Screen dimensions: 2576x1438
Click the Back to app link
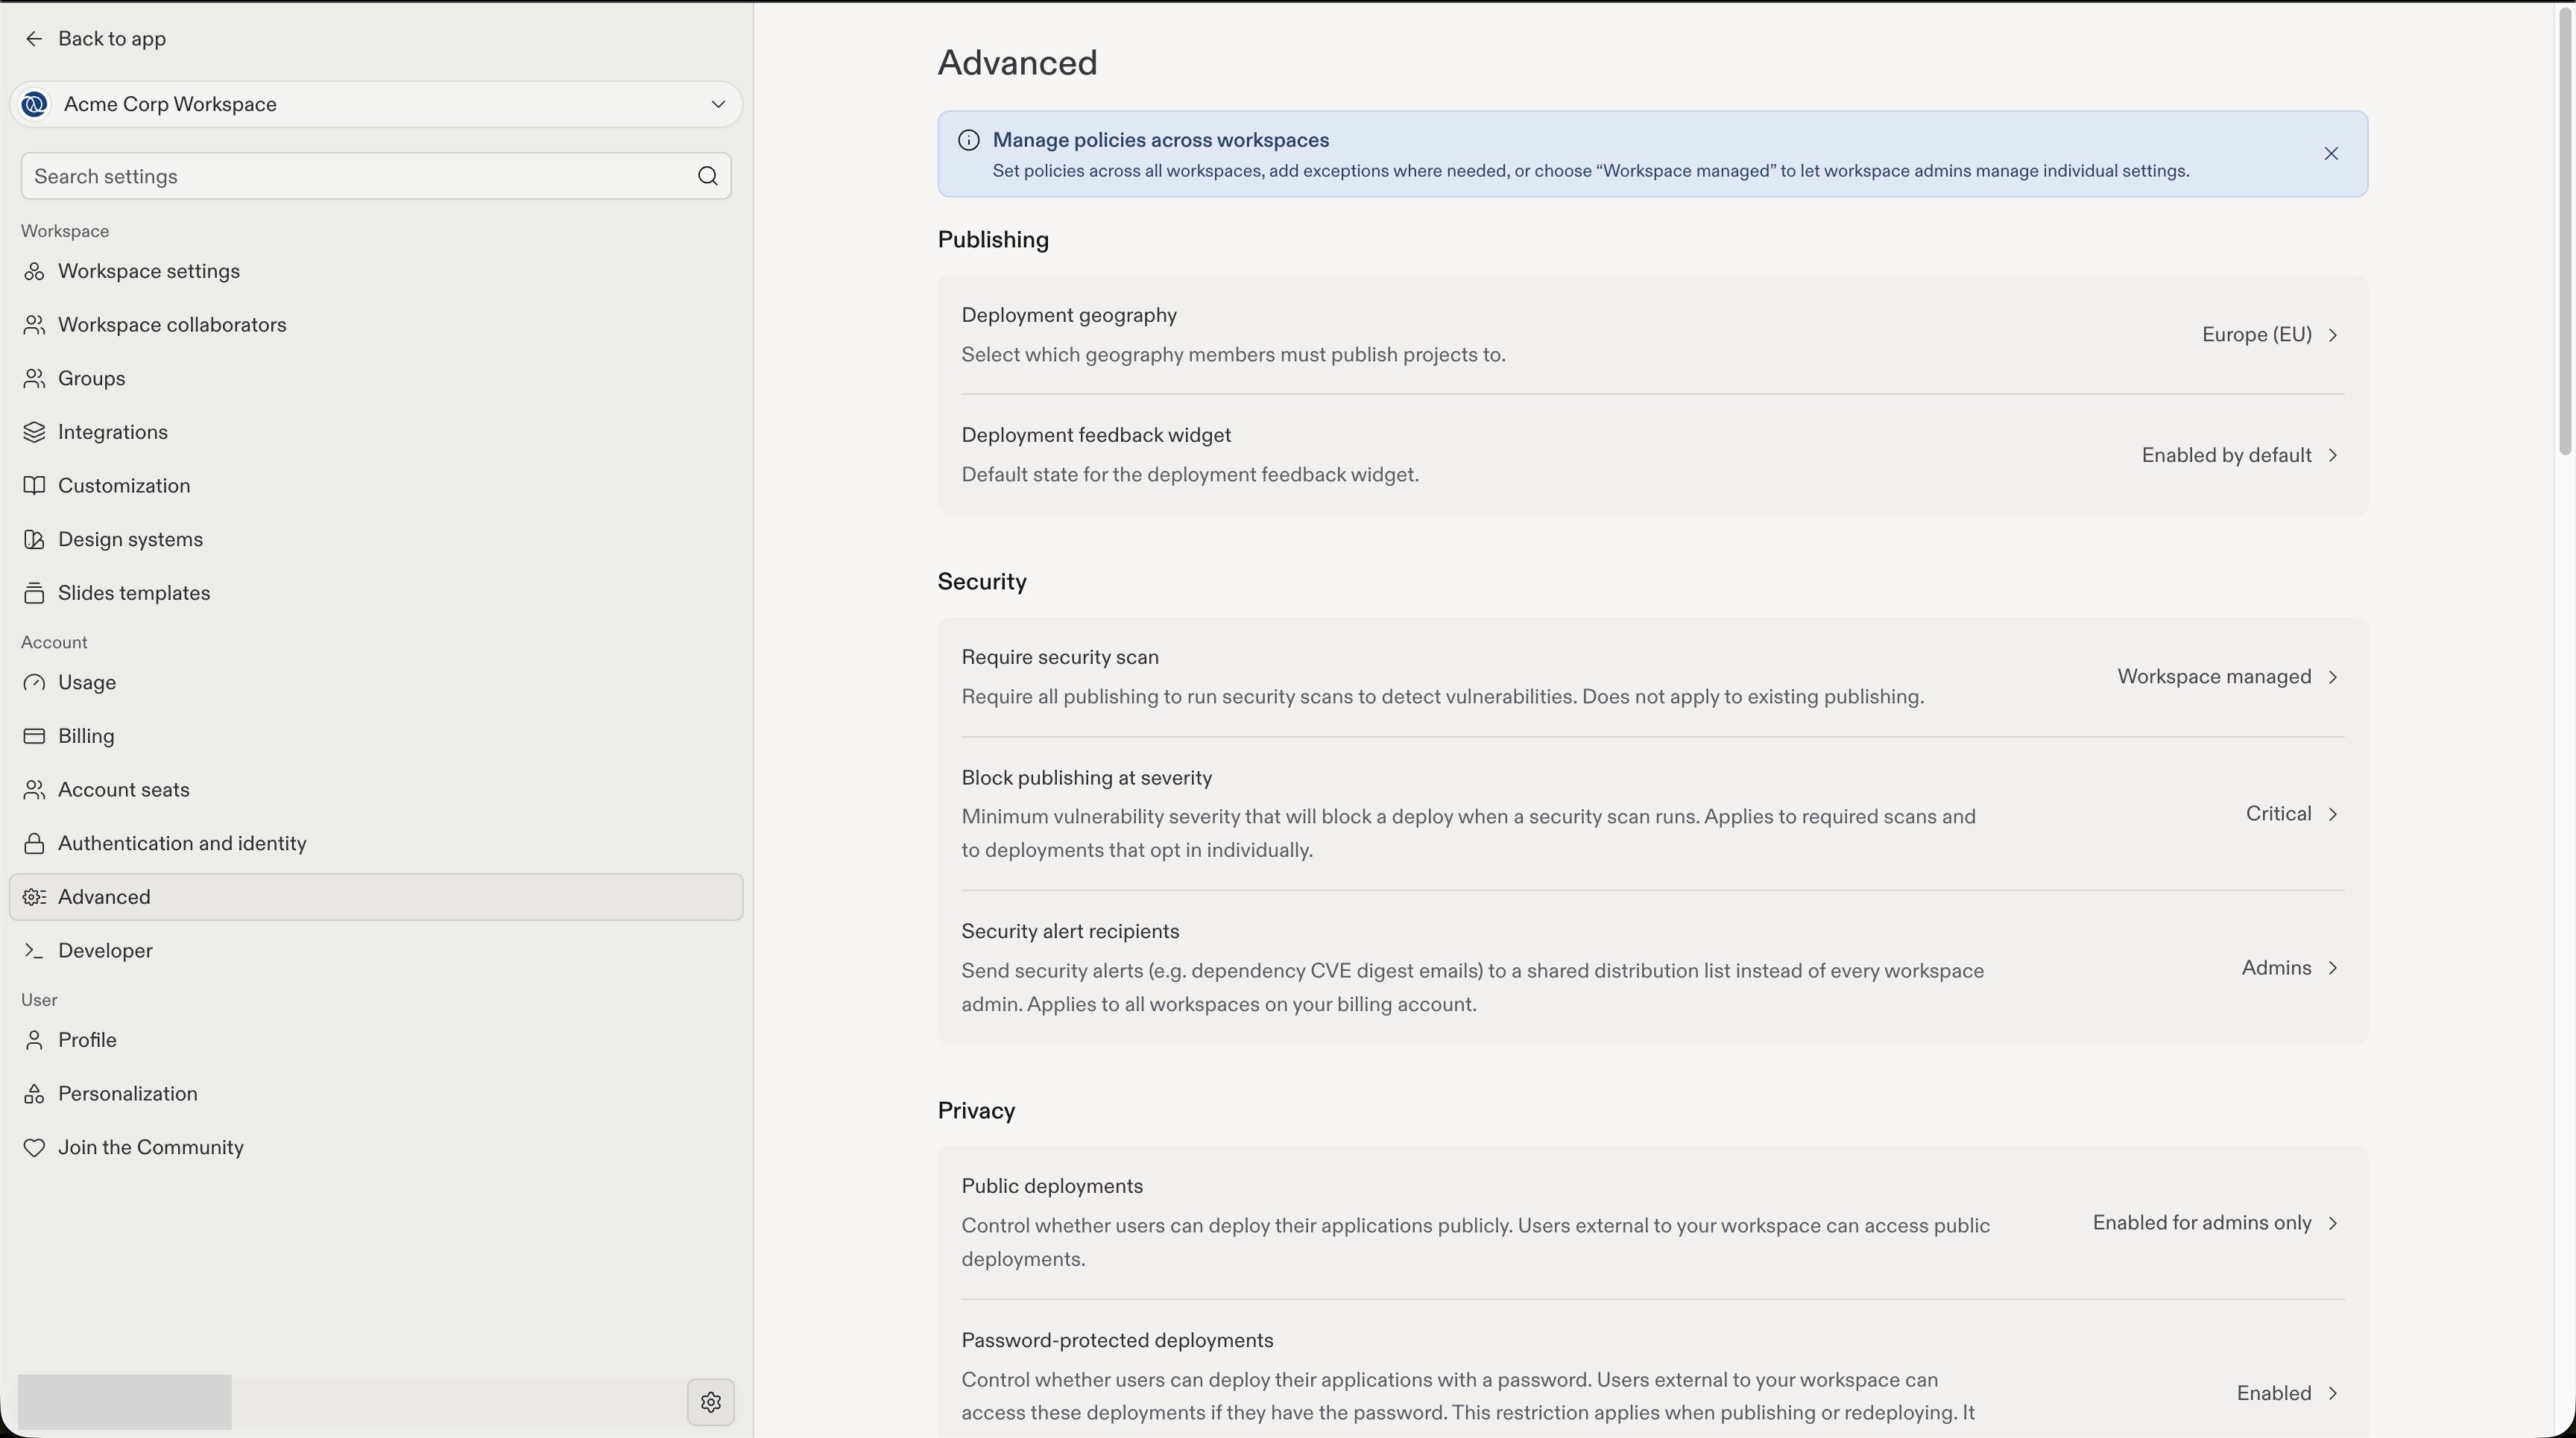click(x=95, y=39)
